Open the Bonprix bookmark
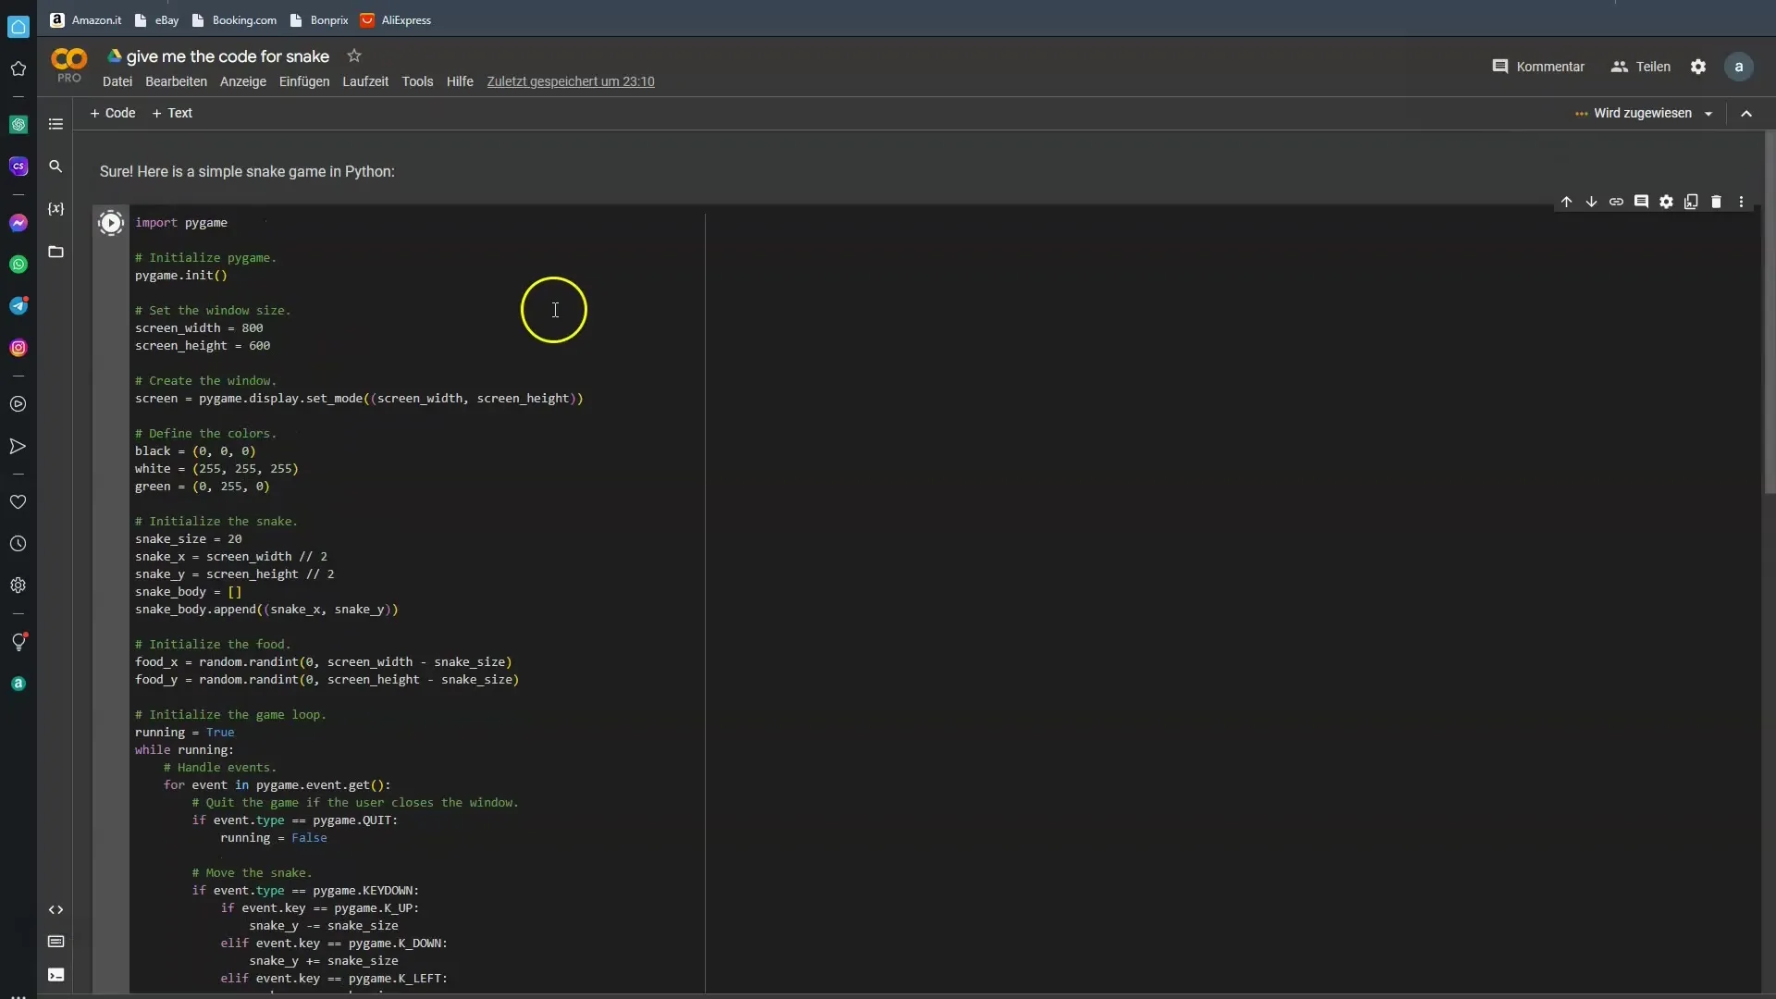Image resolution: width=1776 pixels, height=999 pixels. tap(319, 19)
